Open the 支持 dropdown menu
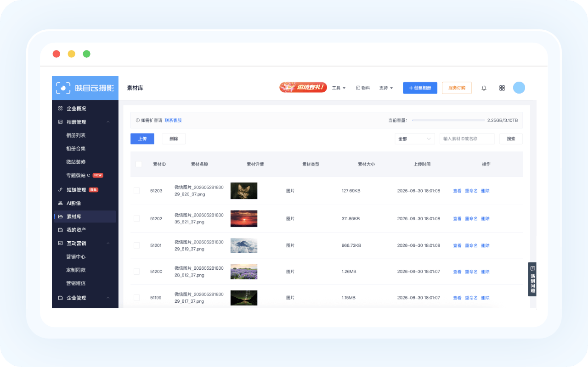Viewport: 588px width, 367px height. tap(386, 88)
